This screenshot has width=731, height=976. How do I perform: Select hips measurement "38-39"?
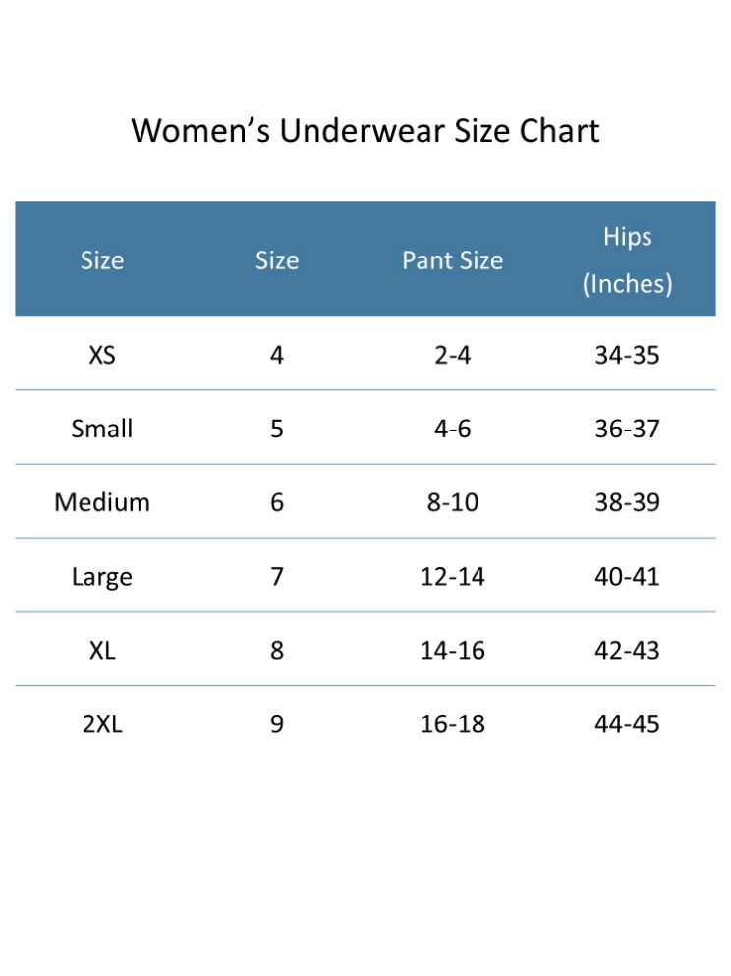tap(627, 502)
